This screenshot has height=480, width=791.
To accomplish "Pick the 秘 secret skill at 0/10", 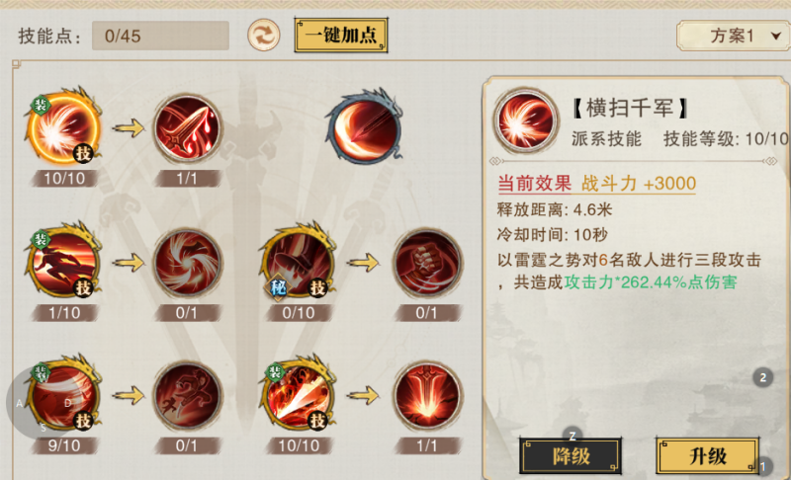I will (x=299, y=261).
